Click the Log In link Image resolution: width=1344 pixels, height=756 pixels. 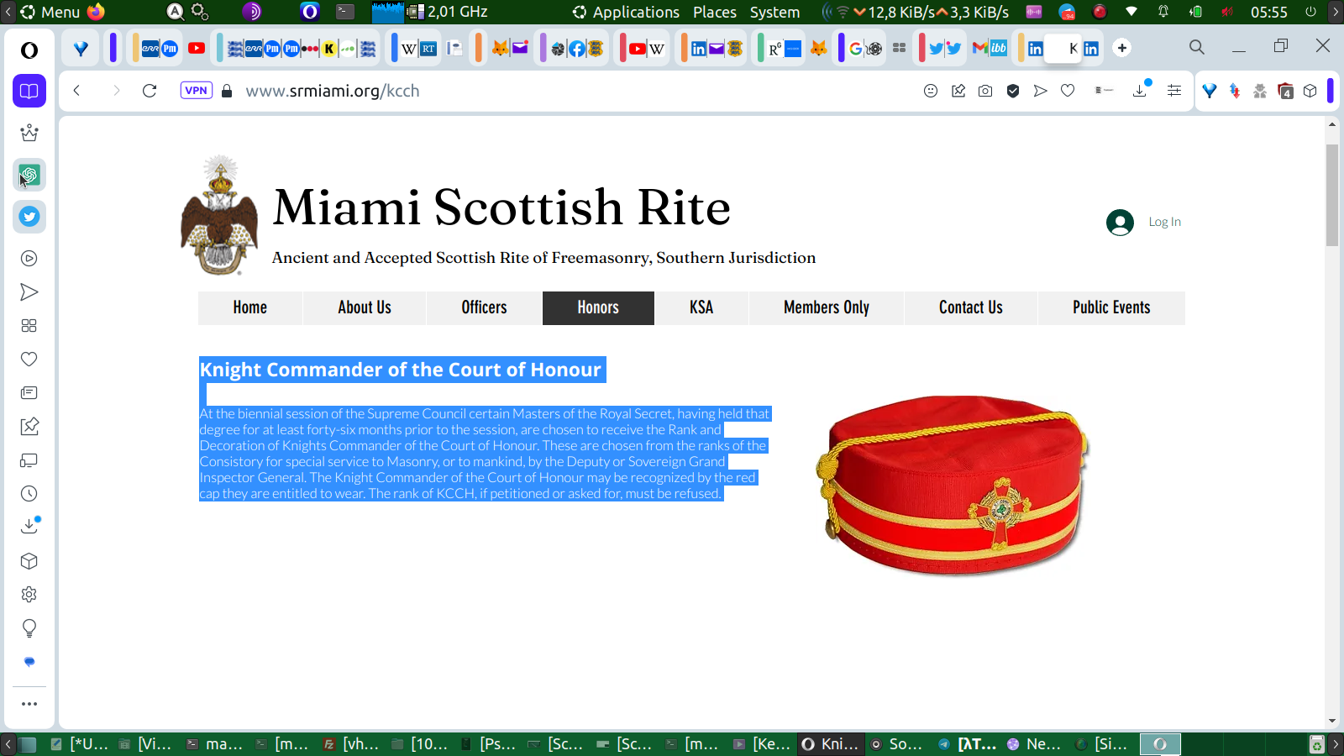pos(1164,222)
